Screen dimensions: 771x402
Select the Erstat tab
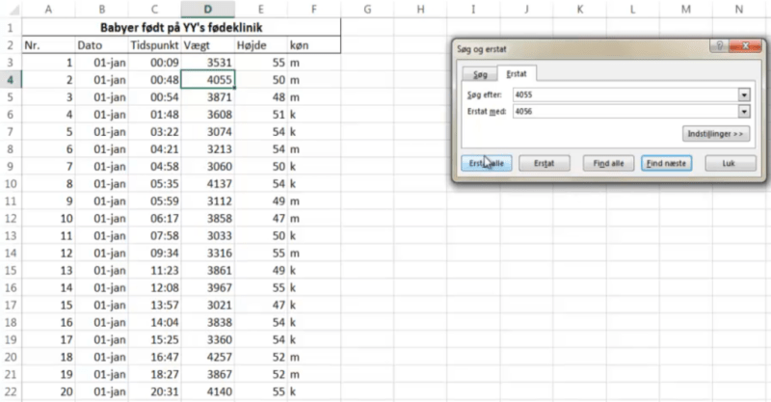tap(518, 73)
